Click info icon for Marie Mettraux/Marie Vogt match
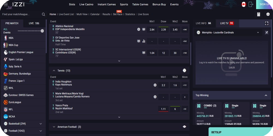The image size is (273, 136). (x=155, y=97)
